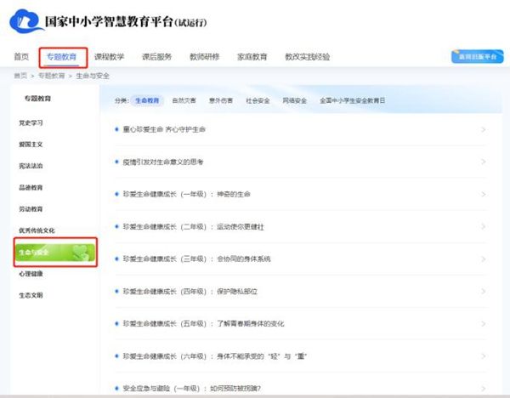This screenshot has height=398, width=510.
Task: Choose the 网络安全 category filter
Action: click(x=294, y=100)
